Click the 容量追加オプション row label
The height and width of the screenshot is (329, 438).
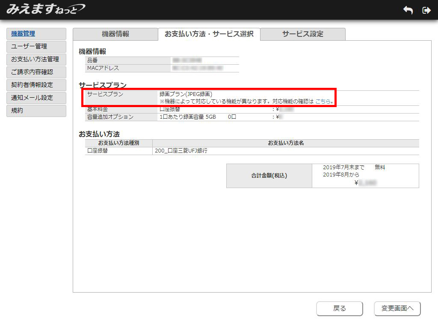point(110,117)
